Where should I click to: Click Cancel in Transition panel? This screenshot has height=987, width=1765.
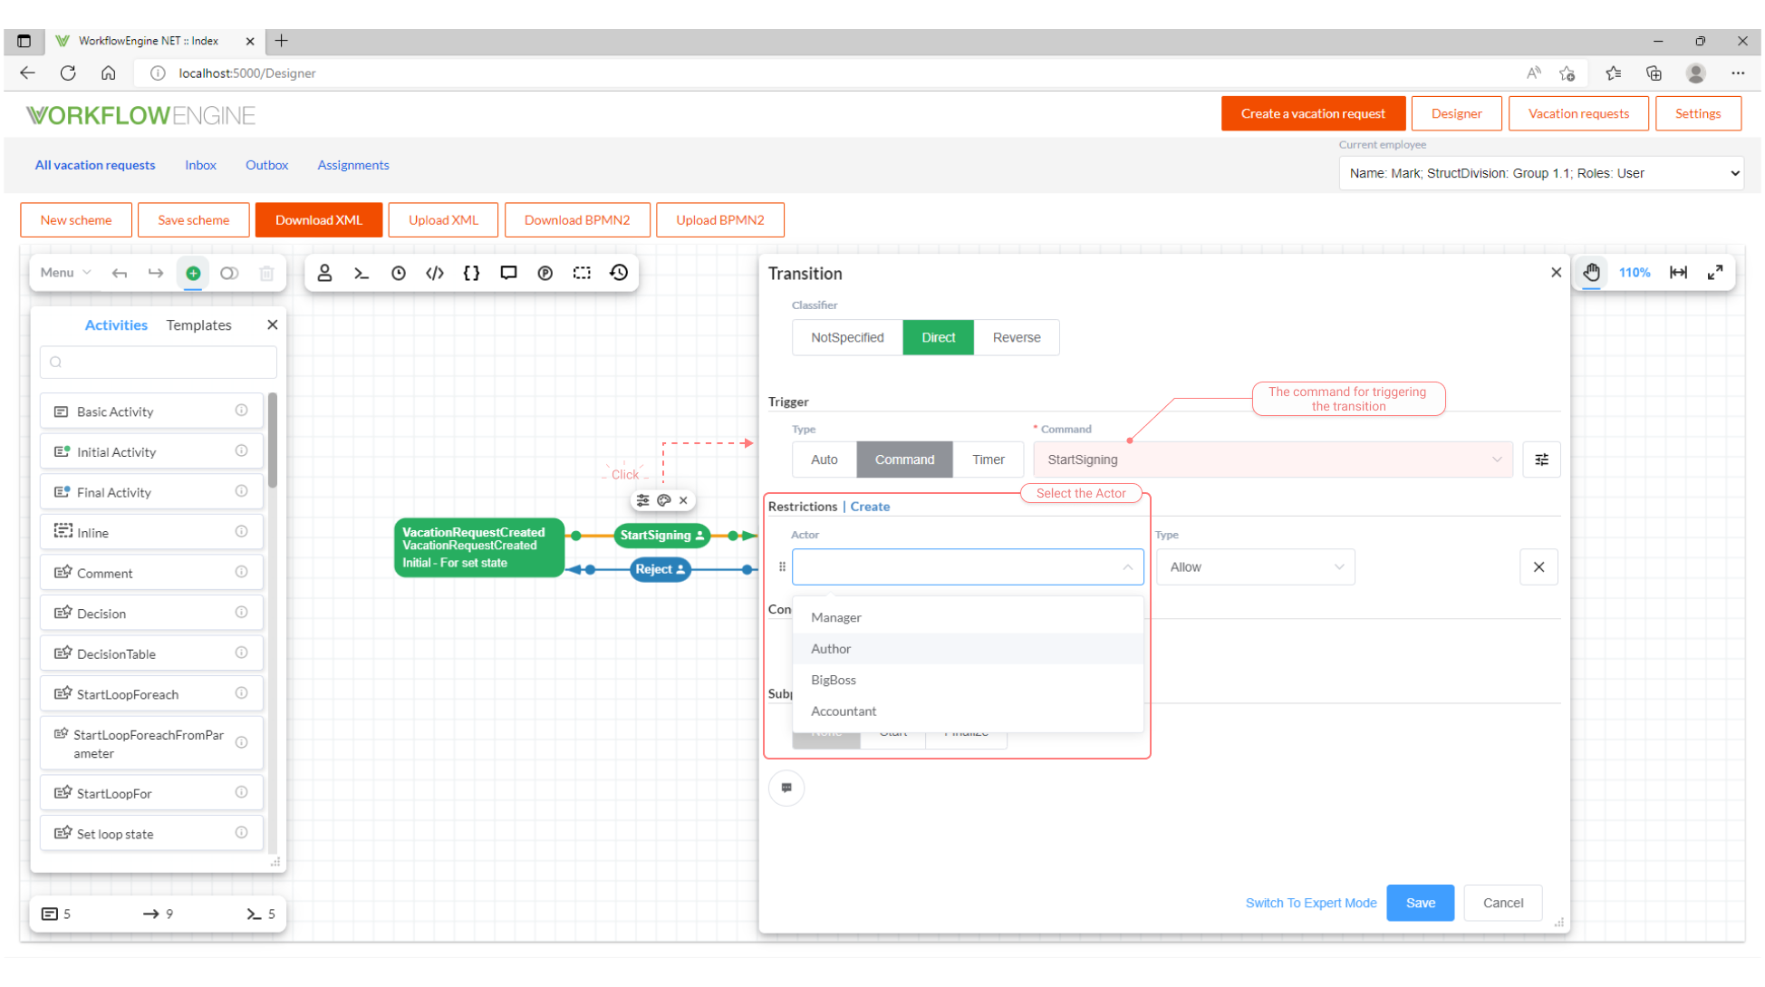click(1503, 903)
